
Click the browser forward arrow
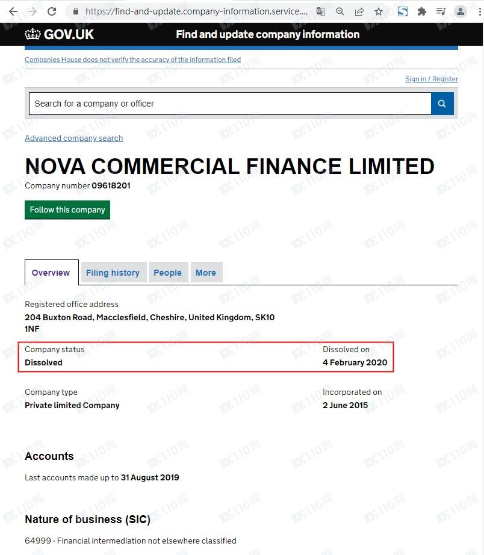coord(33,11)
